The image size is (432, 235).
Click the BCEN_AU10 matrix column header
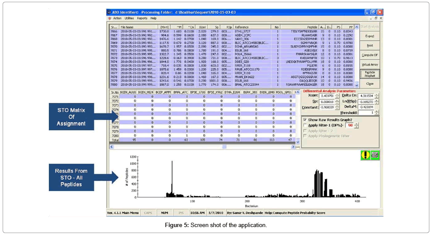click(x=128, y=92)
